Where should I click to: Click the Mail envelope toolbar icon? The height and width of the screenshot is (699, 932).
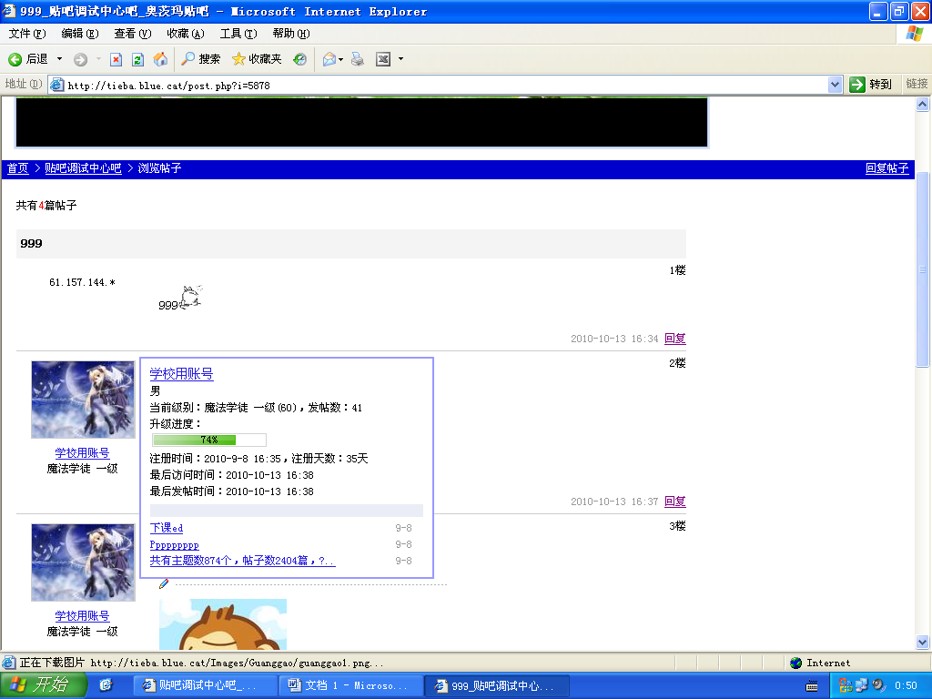click(329, 59)
